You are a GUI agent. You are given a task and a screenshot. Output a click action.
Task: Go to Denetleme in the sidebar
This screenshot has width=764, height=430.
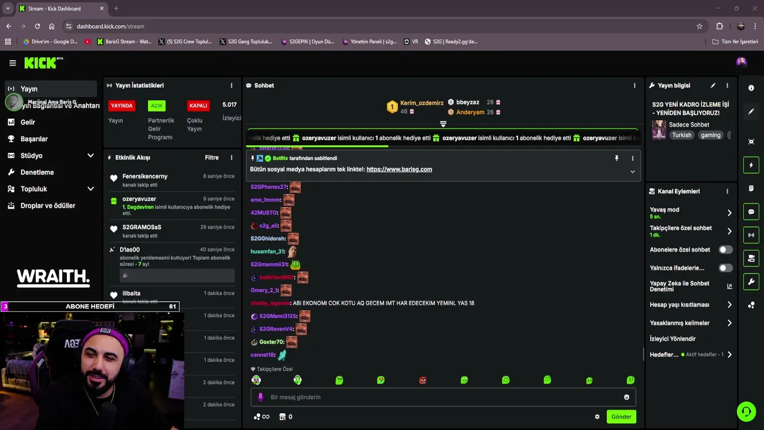pos(51,172)
